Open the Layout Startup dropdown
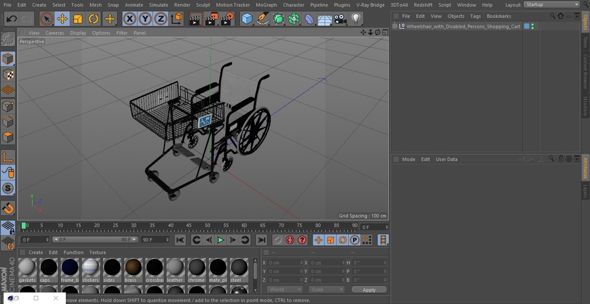This screenshot has width=590, height=304. pyautogui.click(x=552, y=5)
